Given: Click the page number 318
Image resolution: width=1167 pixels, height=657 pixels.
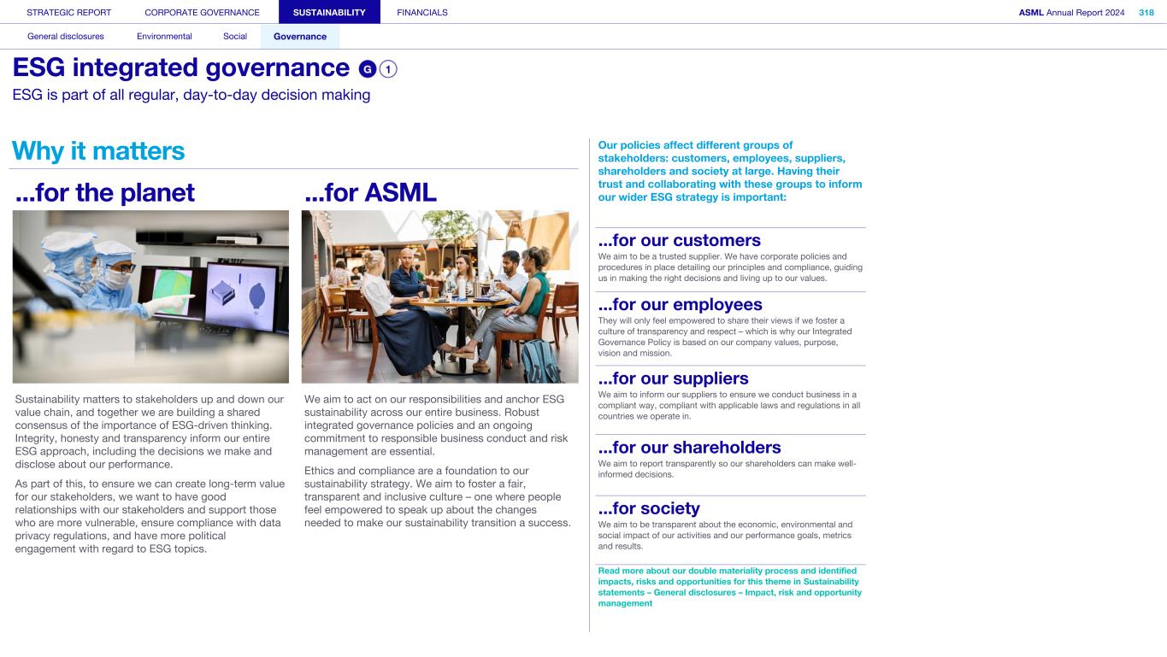Looking at the screenshot, I should point(1146,12).
